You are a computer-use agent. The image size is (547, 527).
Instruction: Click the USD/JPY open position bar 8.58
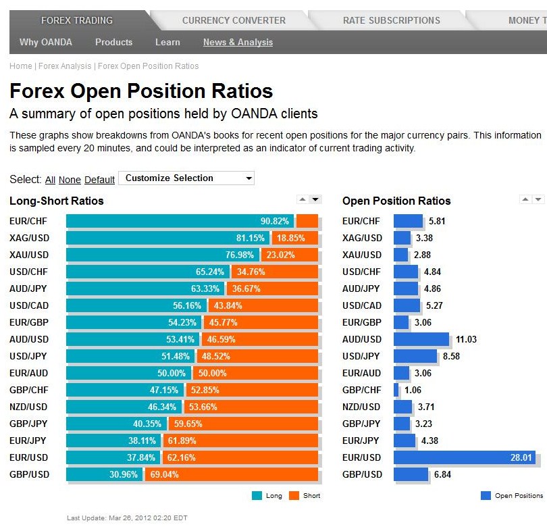point(415,356)
